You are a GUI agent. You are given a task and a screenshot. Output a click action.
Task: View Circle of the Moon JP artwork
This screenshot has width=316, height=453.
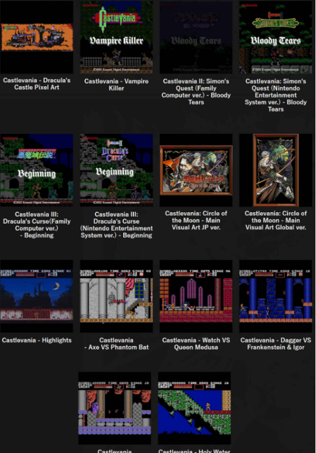tap(196, 170)
